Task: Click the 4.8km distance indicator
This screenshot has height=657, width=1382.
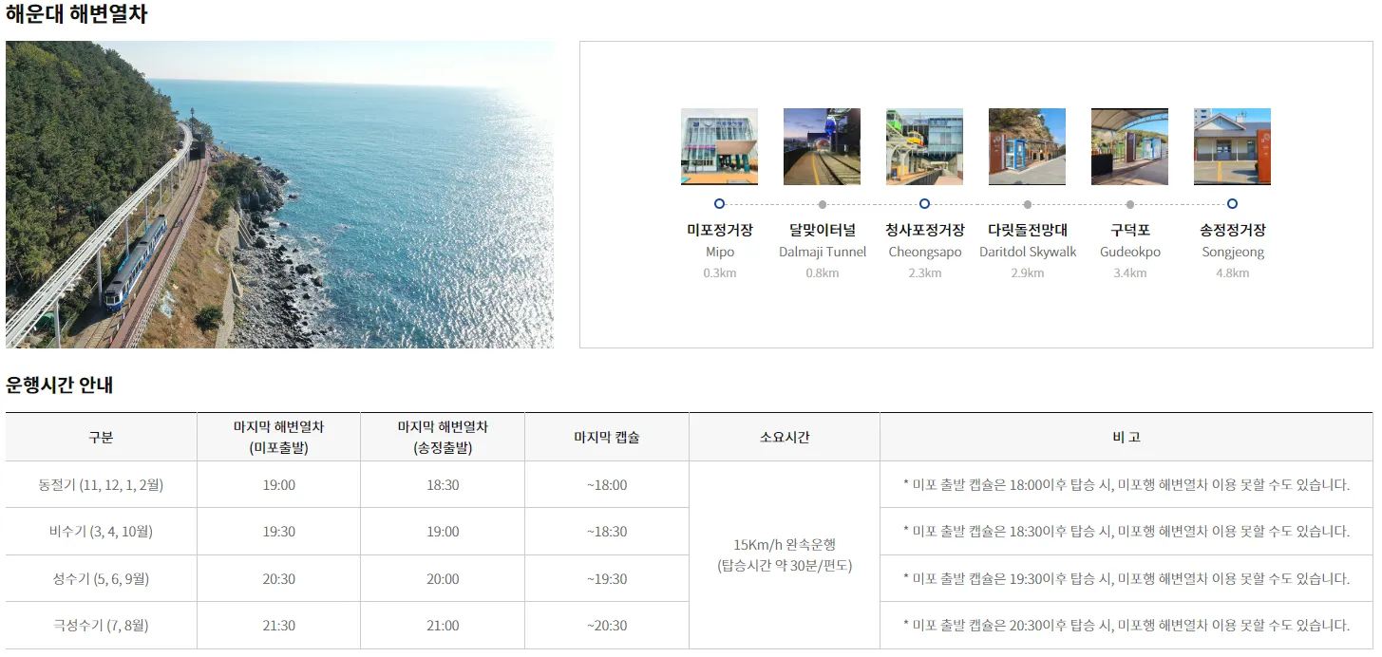Action: [x=1232, y=272]
